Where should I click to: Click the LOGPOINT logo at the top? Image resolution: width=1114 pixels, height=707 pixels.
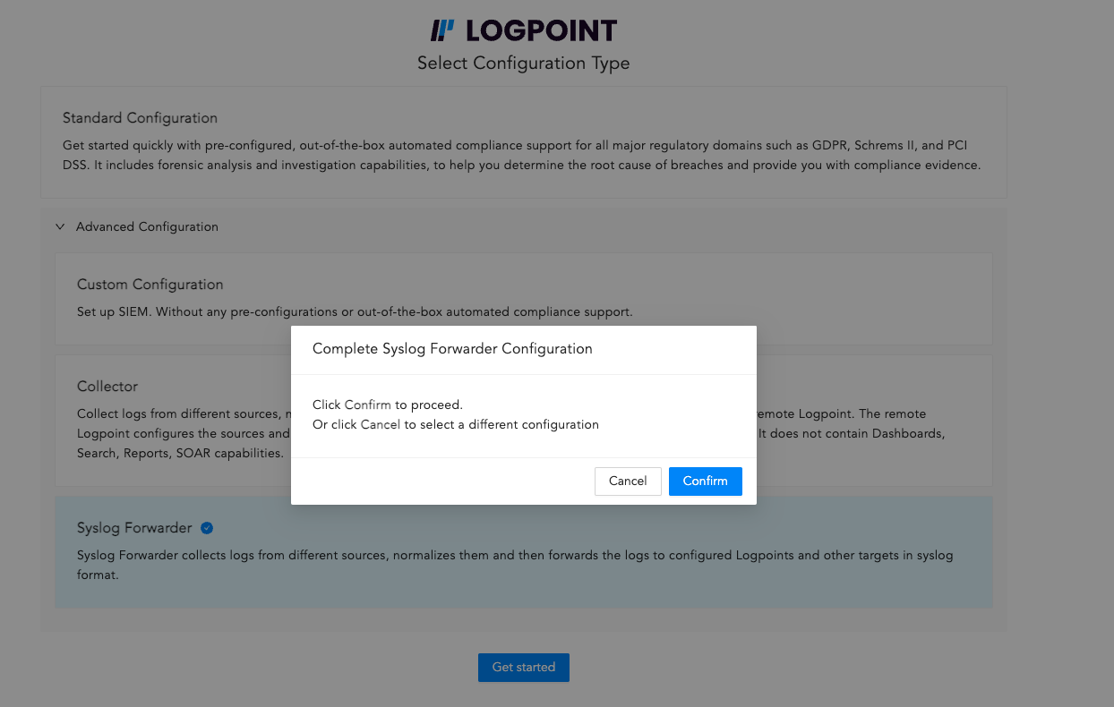point(523,30)
